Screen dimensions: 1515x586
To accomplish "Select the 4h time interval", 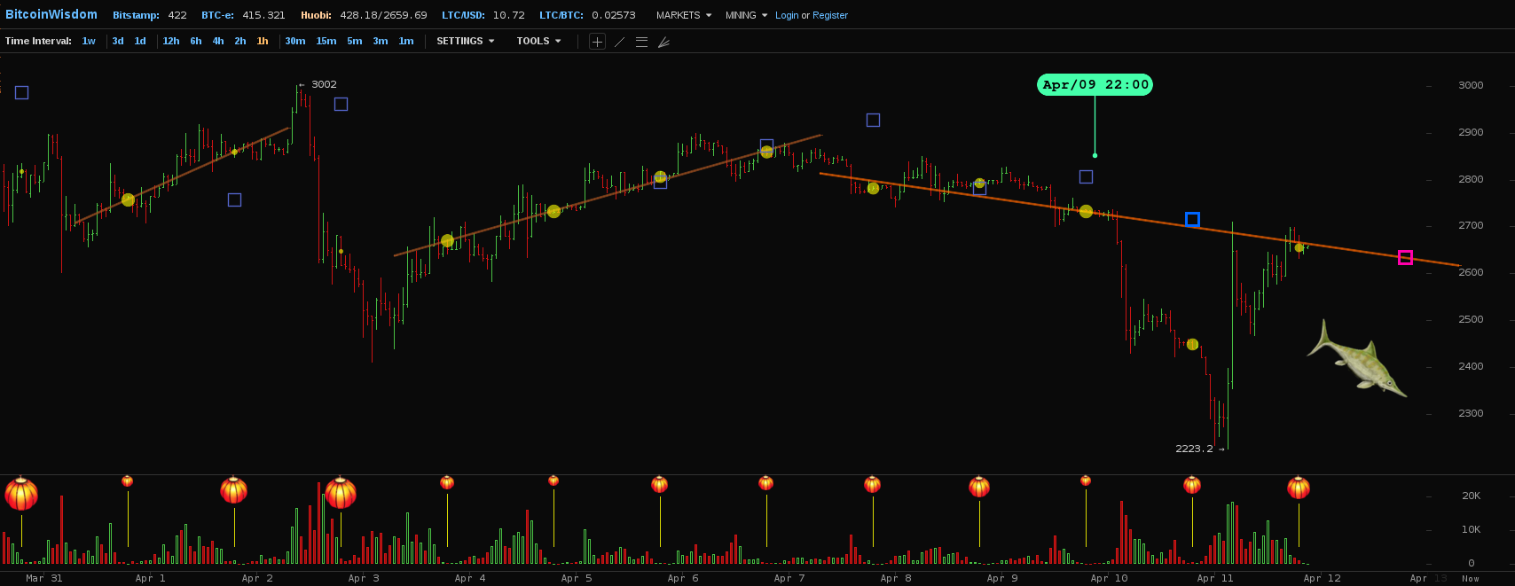I will click(218, 42).
